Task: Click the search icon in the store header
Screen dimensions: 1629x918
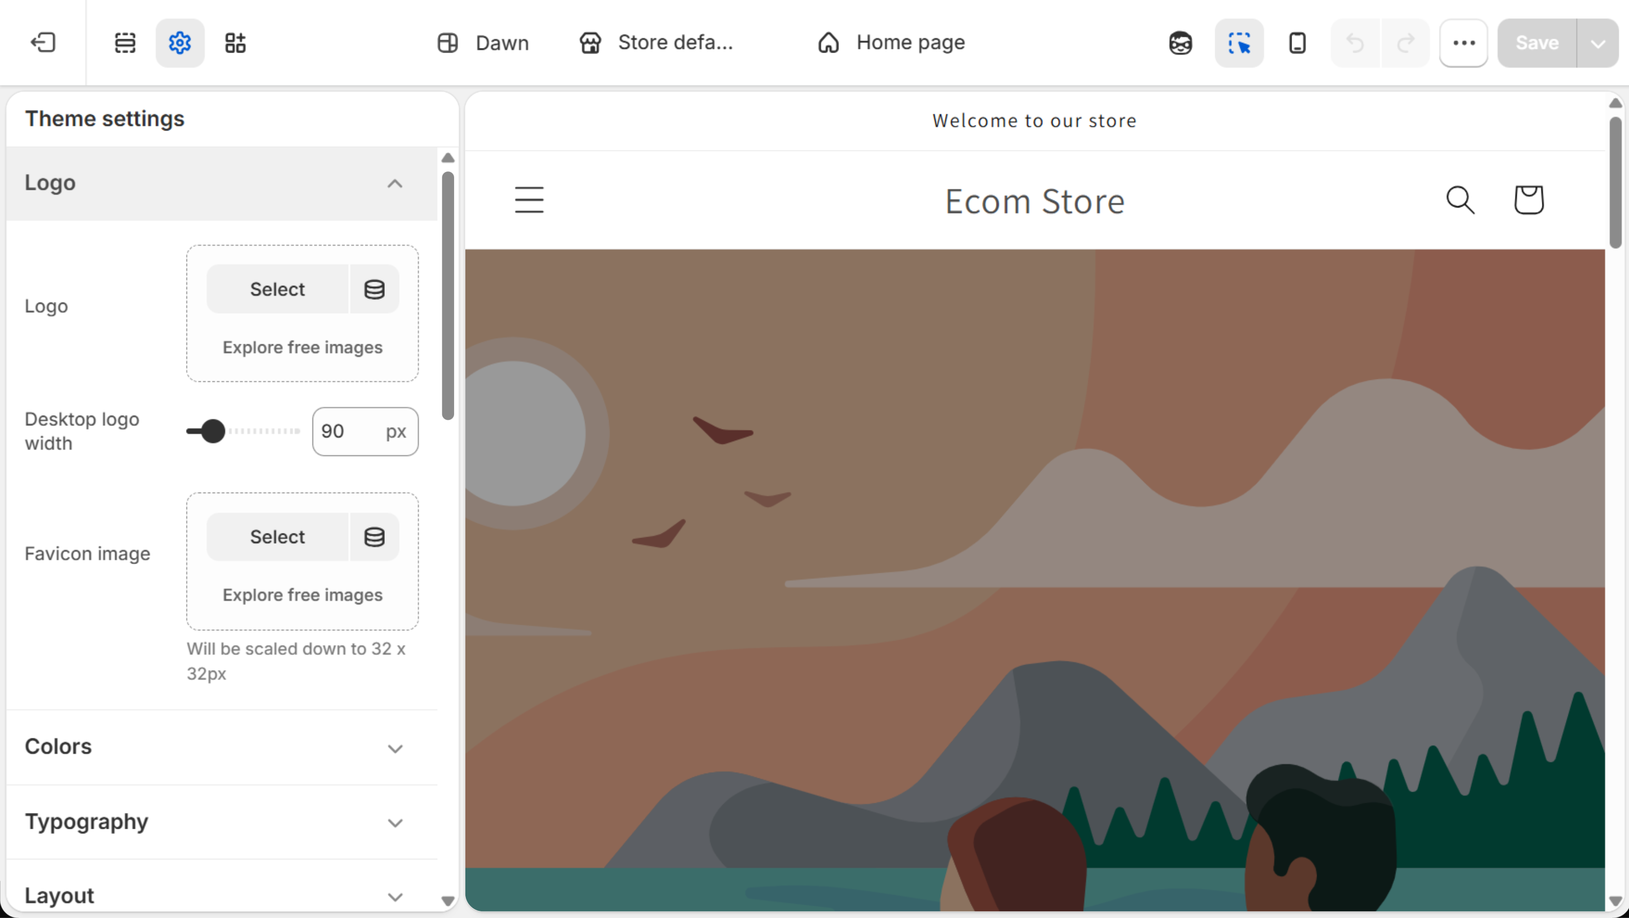Action: [x=1461, y=200]
